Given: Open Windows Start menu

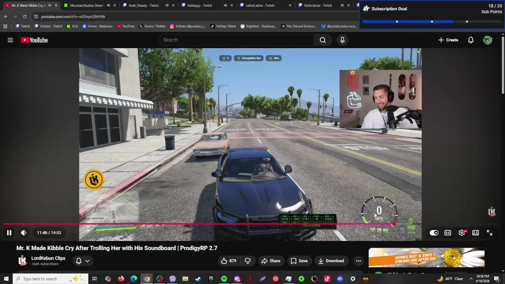Looking at the screenshot, I should pyautogui.click(x=6, y=279).
